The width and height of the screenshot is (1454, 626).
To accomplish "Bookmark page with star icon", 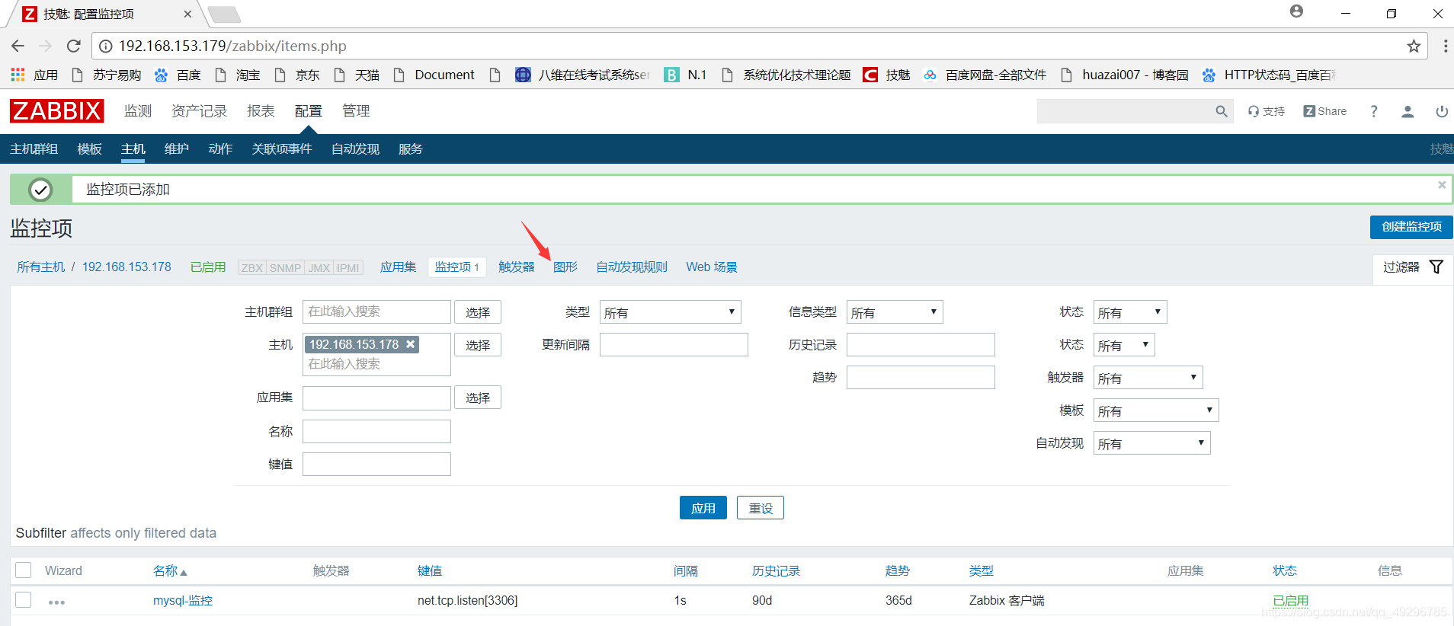I will (1414, 46).
